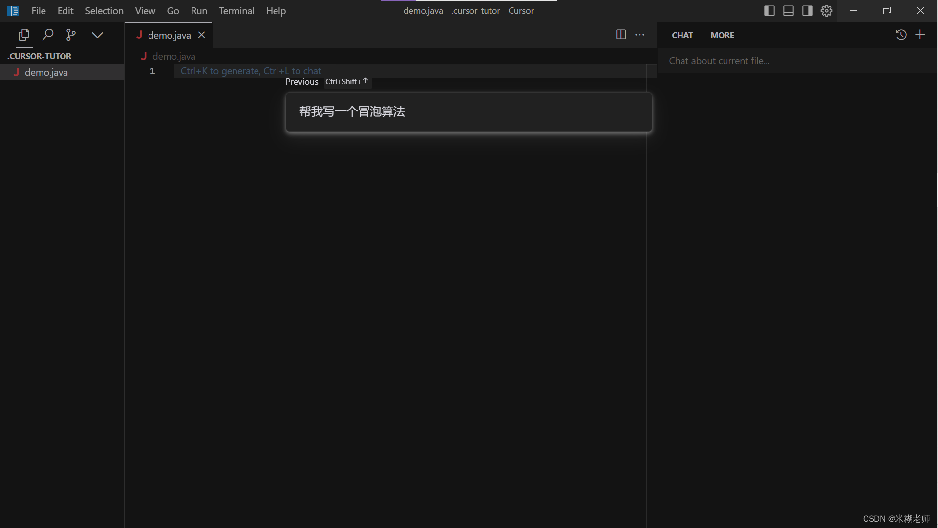Close the demo.java editor tab
The height and width of the screenshot is (528, 938).
(201, 35)
